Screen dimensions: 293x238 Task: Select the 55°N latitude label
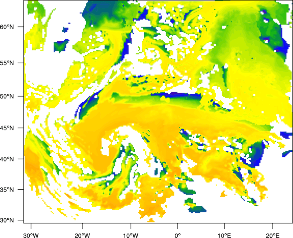[x=7, y=63]
